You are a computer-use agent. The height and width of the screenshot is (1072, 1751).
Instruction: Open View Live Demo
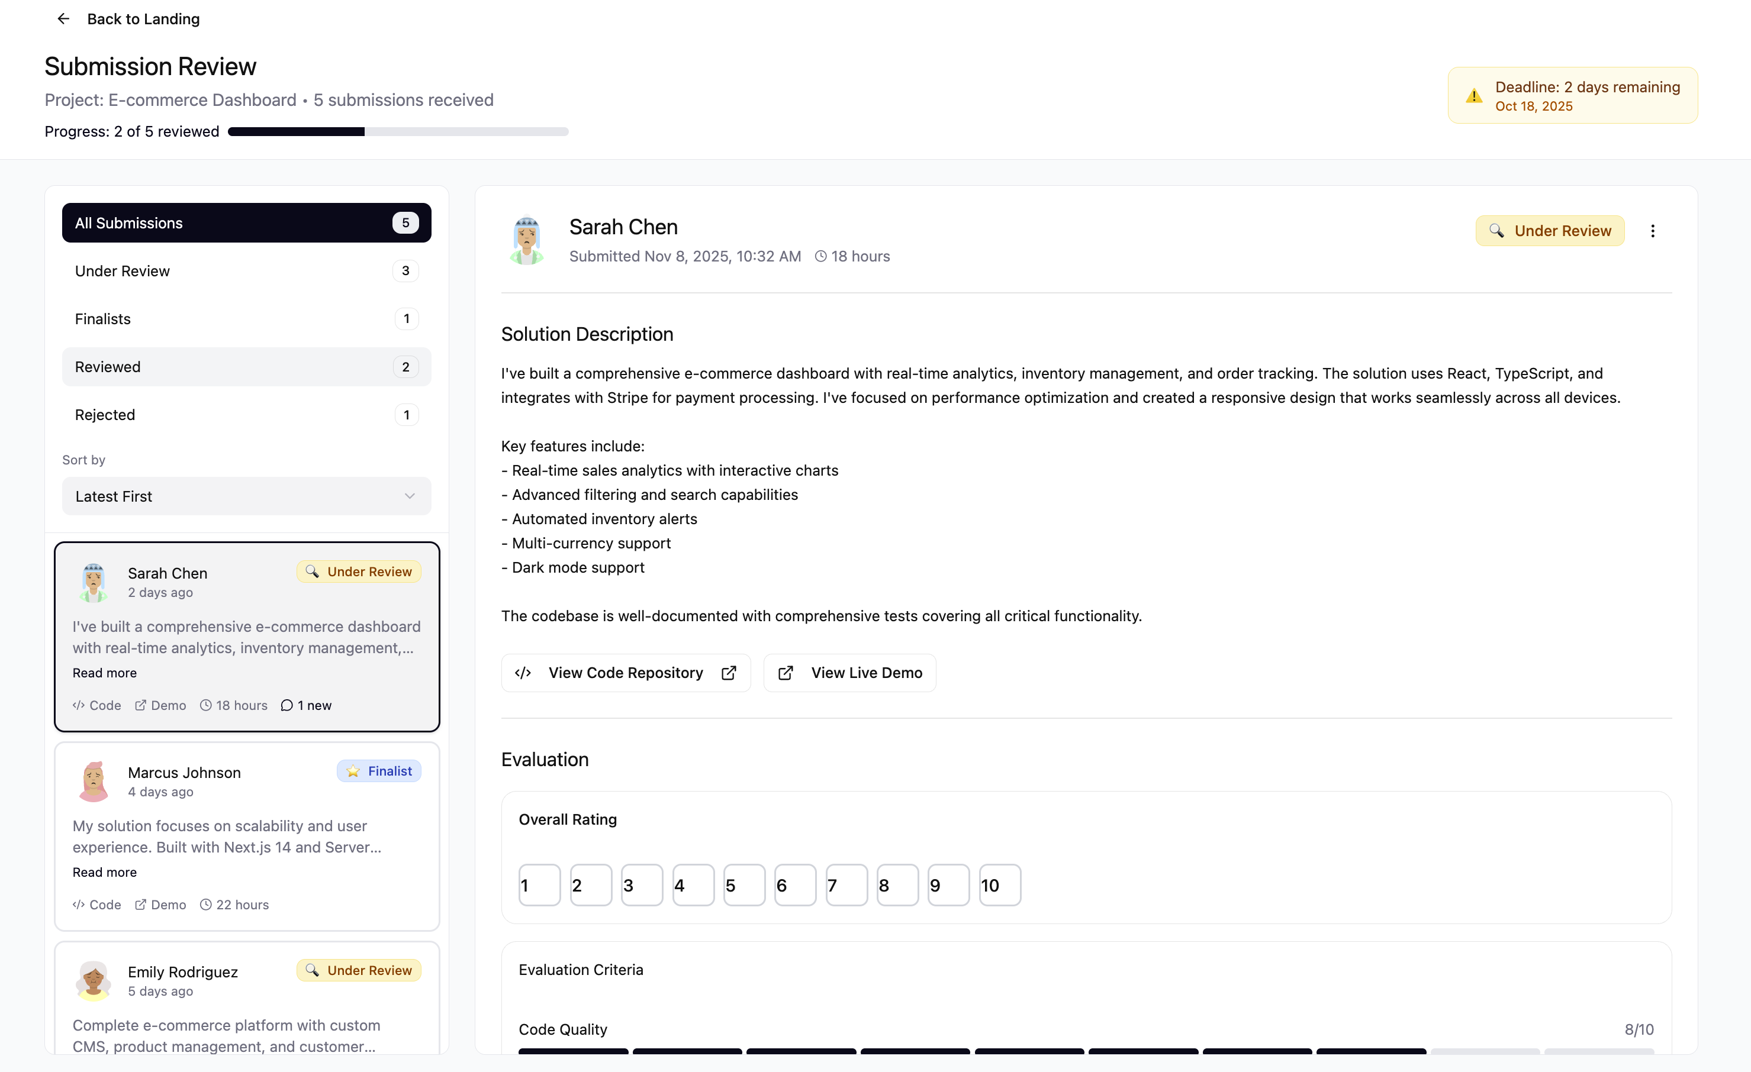click(x=850, y=673)
